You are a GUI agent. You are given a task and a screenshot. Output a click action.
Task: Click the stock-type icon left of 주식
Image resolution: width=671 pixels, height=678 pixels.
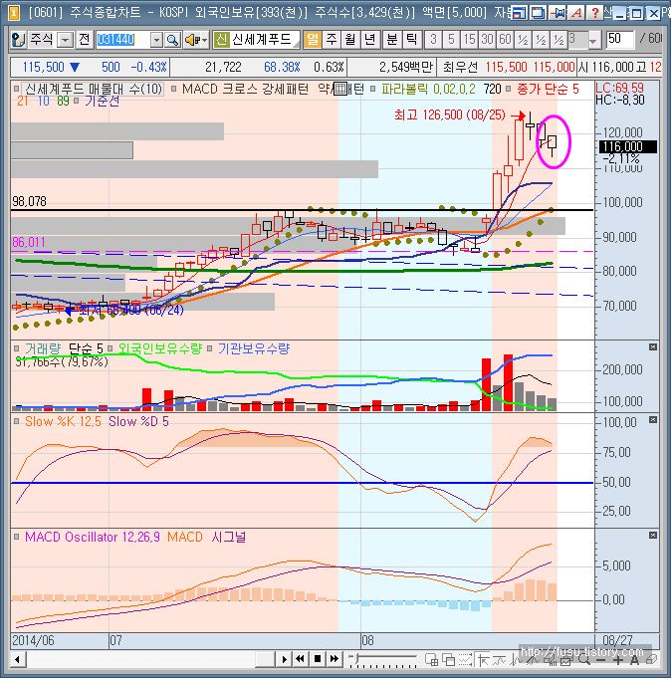[18, 40]
